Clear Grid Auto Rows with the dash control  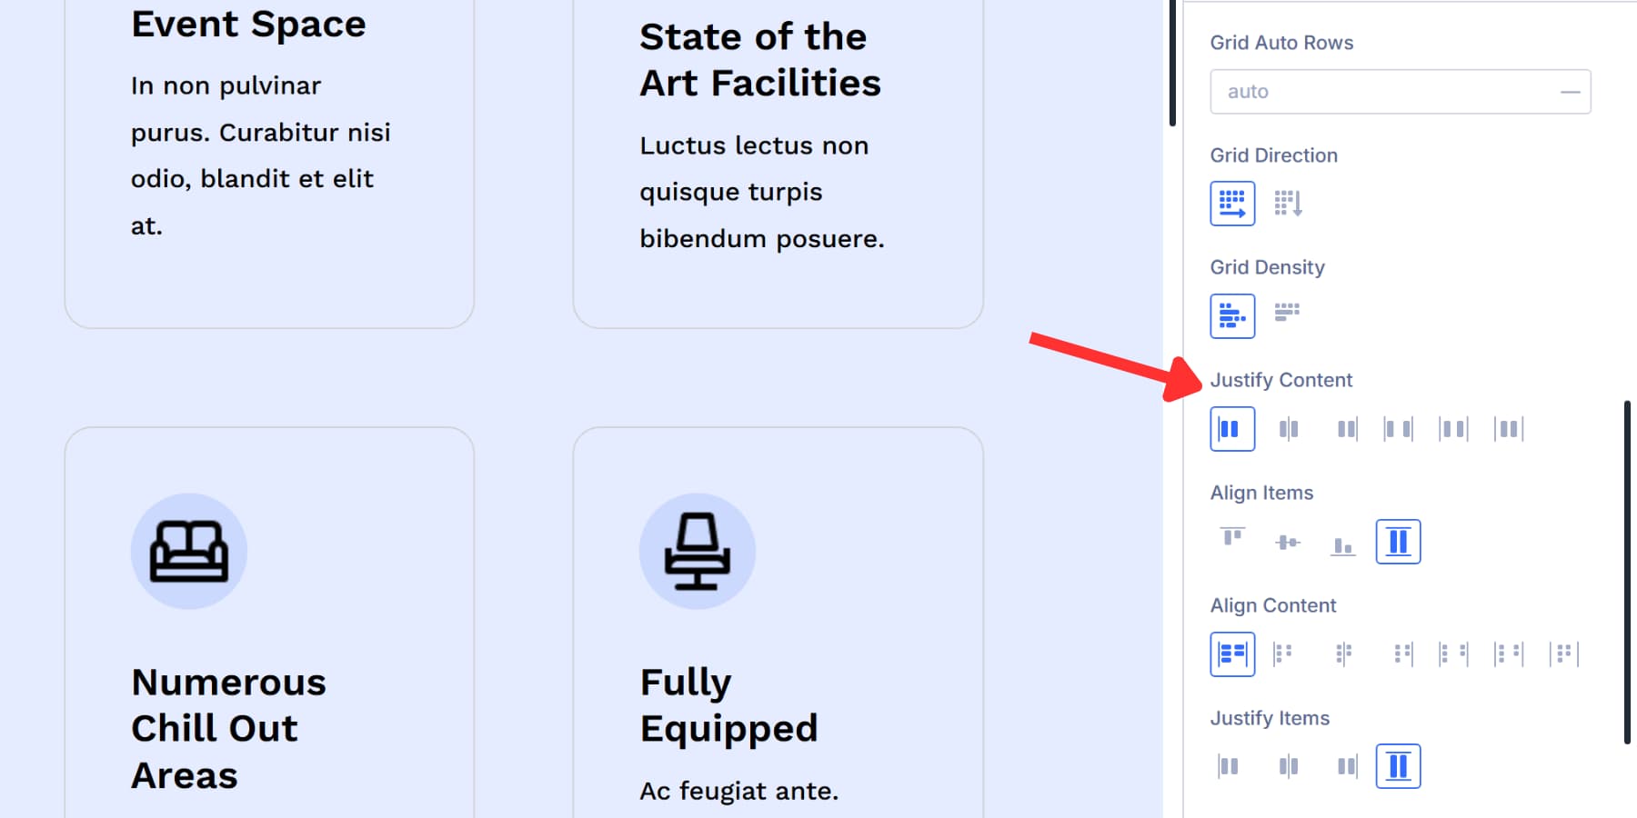1570,91
